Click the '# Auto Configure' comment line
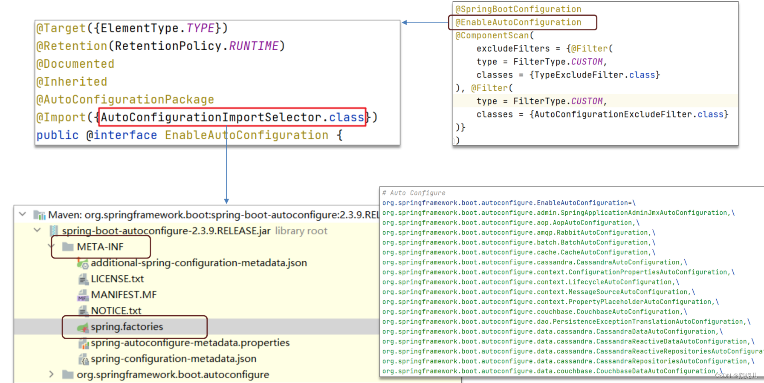Image resolution: width=764 pixels, height=383 pixels. pos(414,193)
